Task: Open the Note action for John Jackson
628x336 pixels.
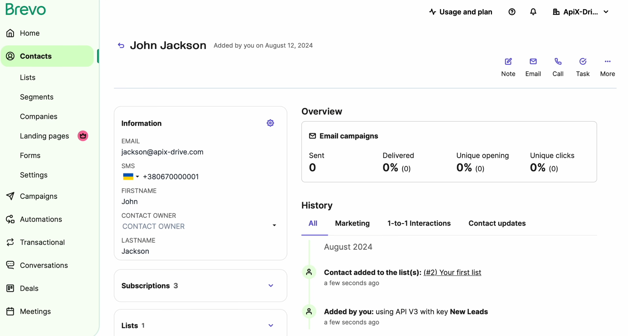Action: pyautogui.click(x=508, y=66)
